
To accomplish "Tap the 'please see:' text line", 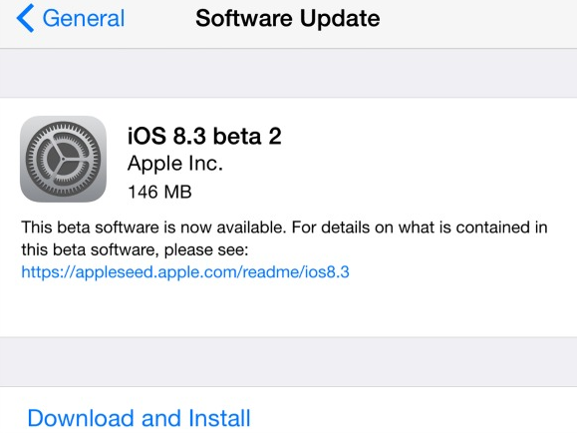I will (206, 250).
